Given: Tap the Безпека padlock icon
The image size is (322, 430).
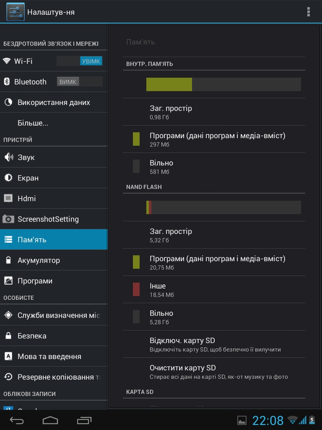Looking at the screenshot, I should click(x=8, y=336).
